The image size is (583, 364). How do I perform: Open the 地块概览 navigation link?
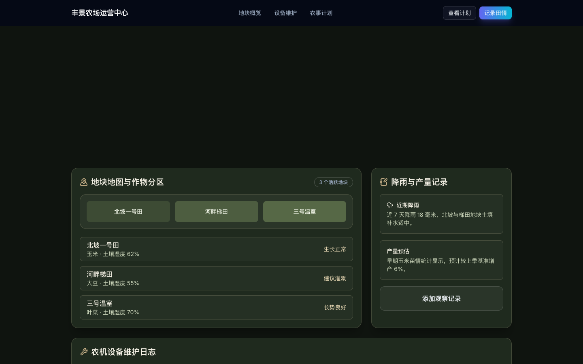(250, 13)
